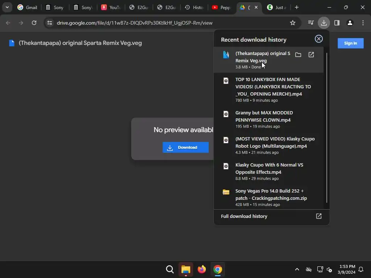371x278 pixels.
Task: Show hidden system tray icons
Action: click(x=297, y=269)
